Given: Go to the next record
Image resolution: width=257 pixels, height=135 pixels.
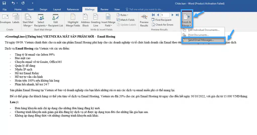Looking at the screenshot, I should coord(172,15).
